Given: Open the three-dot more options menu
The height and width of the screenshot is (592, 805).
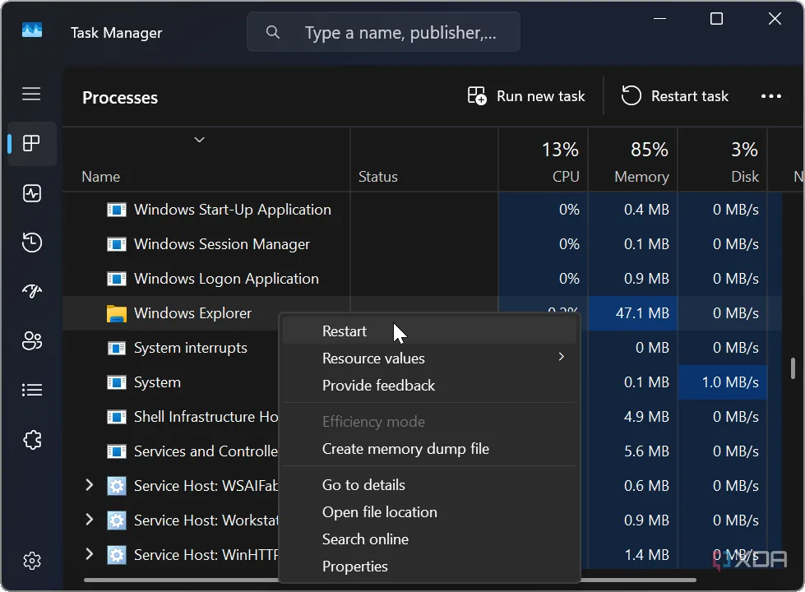Looking at the screenshot, I should click(771, 96).
